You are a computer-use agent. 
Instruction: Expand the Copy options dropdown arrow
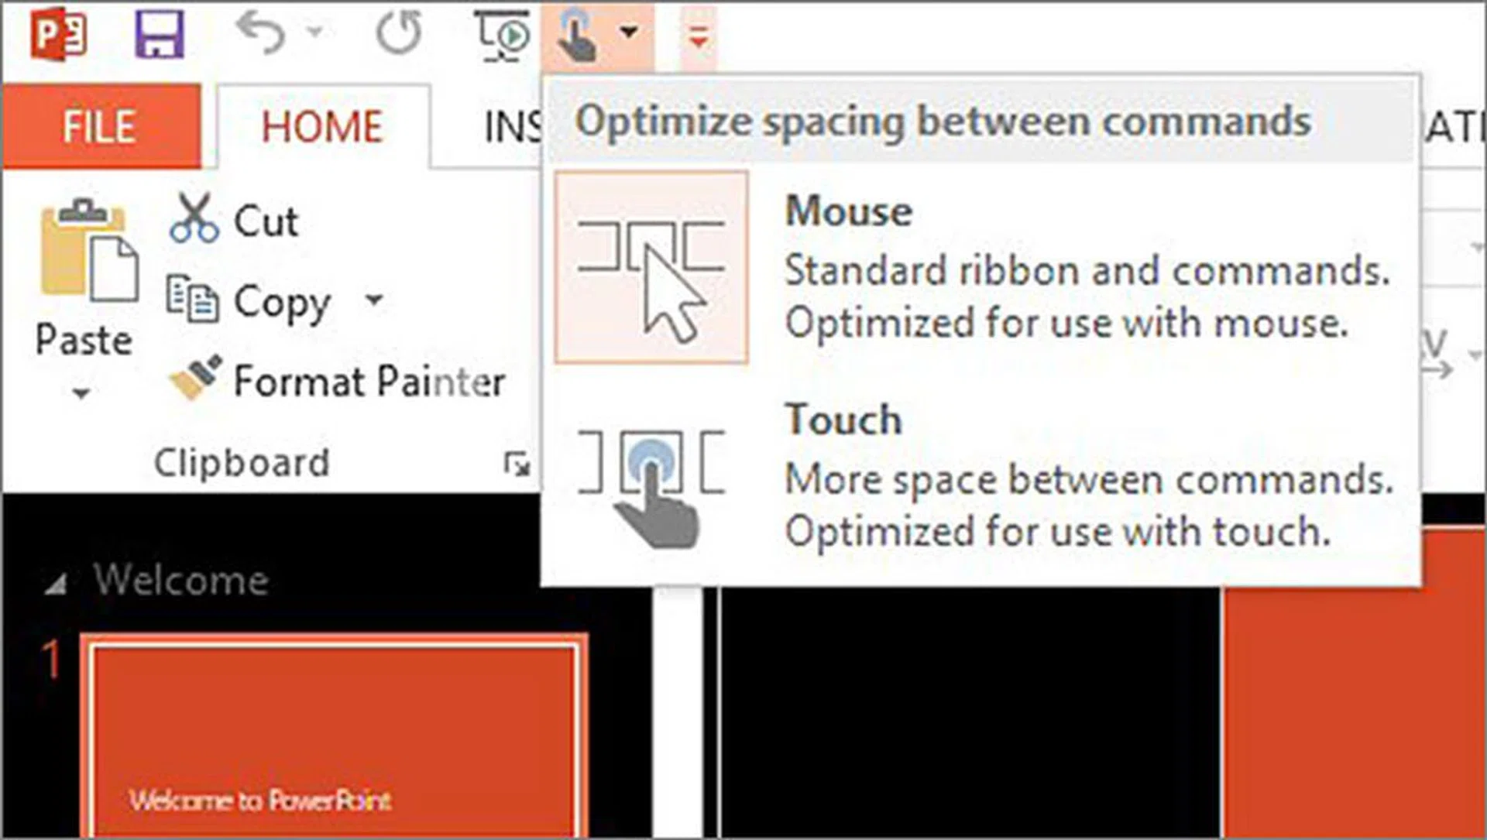375,300
